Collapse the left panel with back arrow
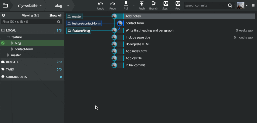The height and width of the screenshot is (123, 257). coord(4,15)
